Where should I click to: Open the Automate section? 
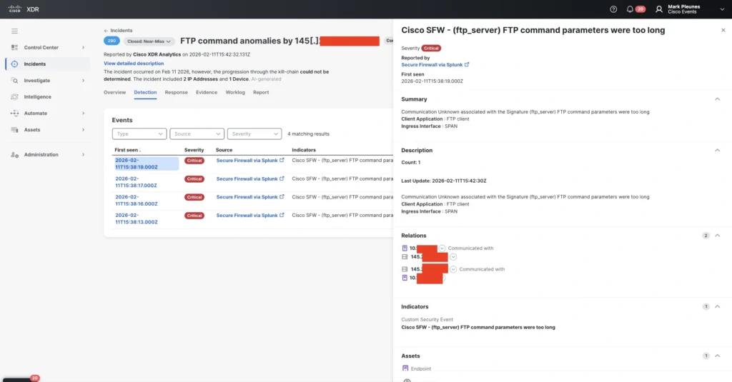(x=36, y=114)
